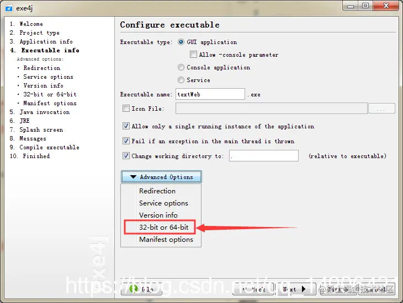The image size is (403, 303).
Task: Minimize the exe4j window
Action: click(351, 6)
